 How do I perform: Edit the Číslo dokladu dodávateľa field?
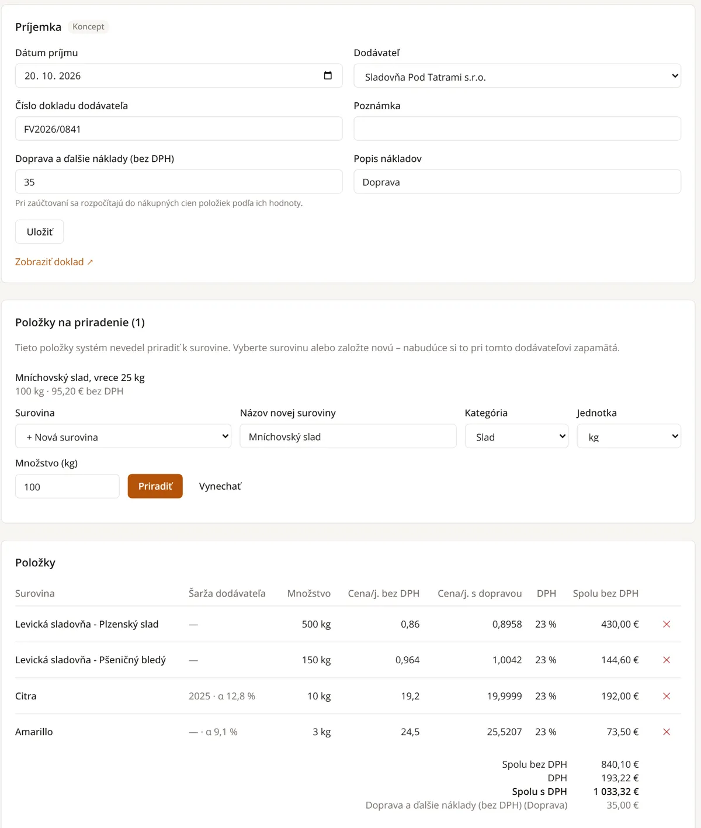(179, 129)
